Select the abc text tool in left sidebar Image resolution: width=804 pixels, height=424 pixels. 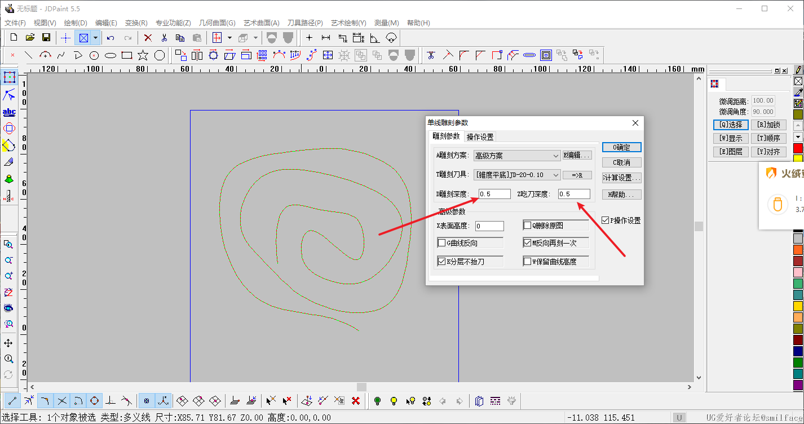9,112
